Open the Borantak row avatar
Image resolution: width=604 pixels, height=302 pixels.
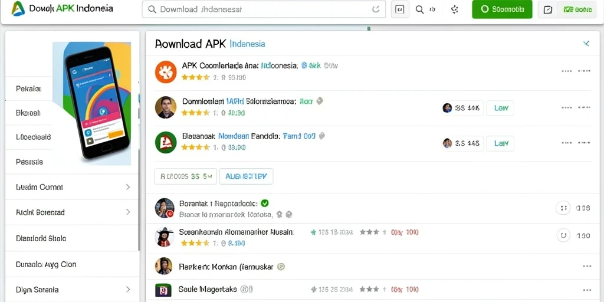coord(165,208)
